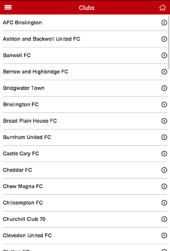Click the Clubs header title
Screen dimensions: 170x251
pyautogui.click(x=86, y=8)
